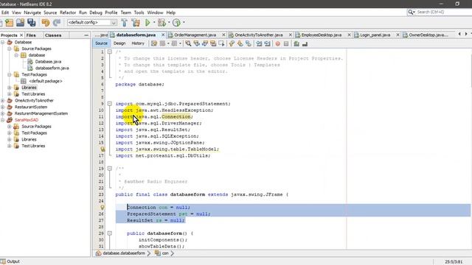Collapse the Database project node
This screenshot has width=472, height=265.
tap(3, 43)
